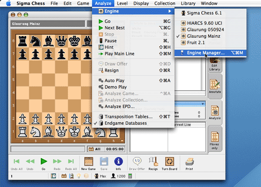
Task: Open Transposition Tables... menu item
Action: click(133, 117)
